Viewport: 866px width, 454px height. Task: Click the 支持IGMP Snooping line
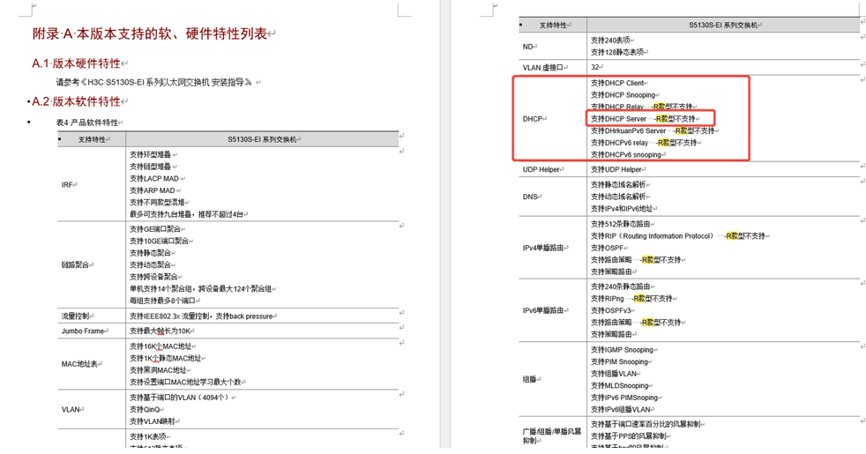(621, 350)
